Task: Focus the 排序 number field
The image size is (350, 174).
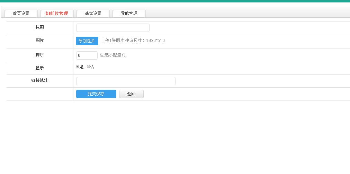Action: (87, 55)
